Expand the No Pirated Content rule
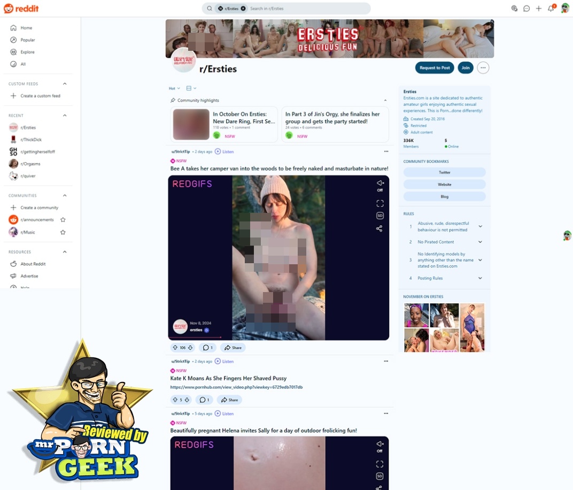The width and height of the screenshot is (573, 490). 480,242
